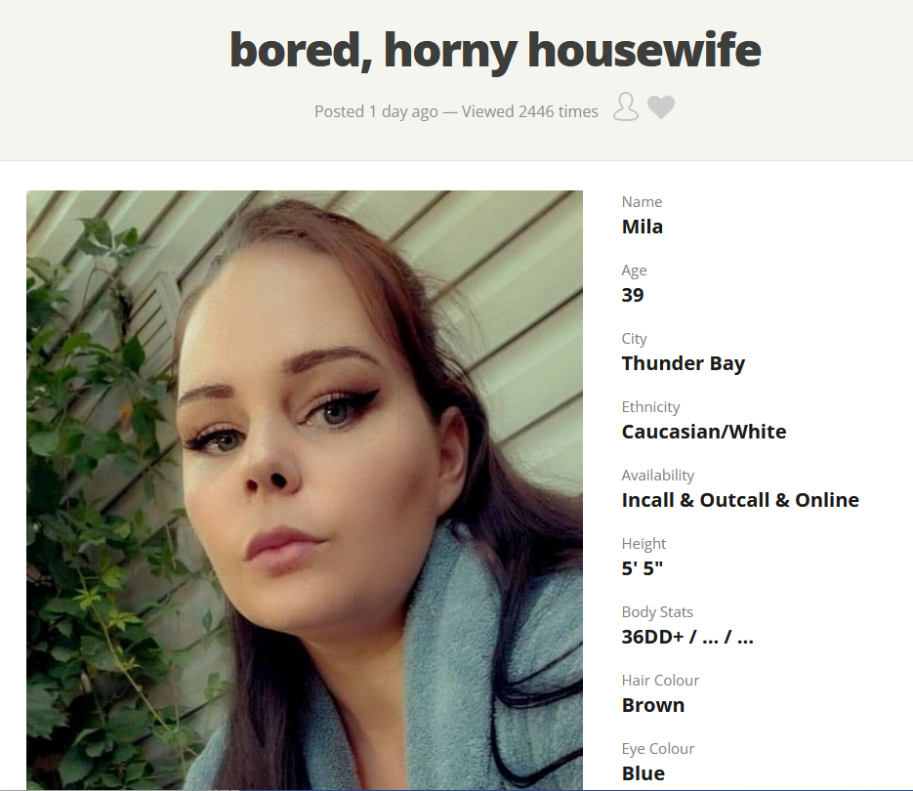913x791 pixels.
Task: Click the 'Posted 1 day ago' text
Action: [376, 111]
